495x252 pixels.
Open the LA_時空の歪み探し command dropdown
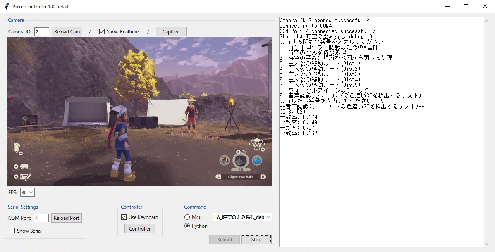tap(242, 217)
